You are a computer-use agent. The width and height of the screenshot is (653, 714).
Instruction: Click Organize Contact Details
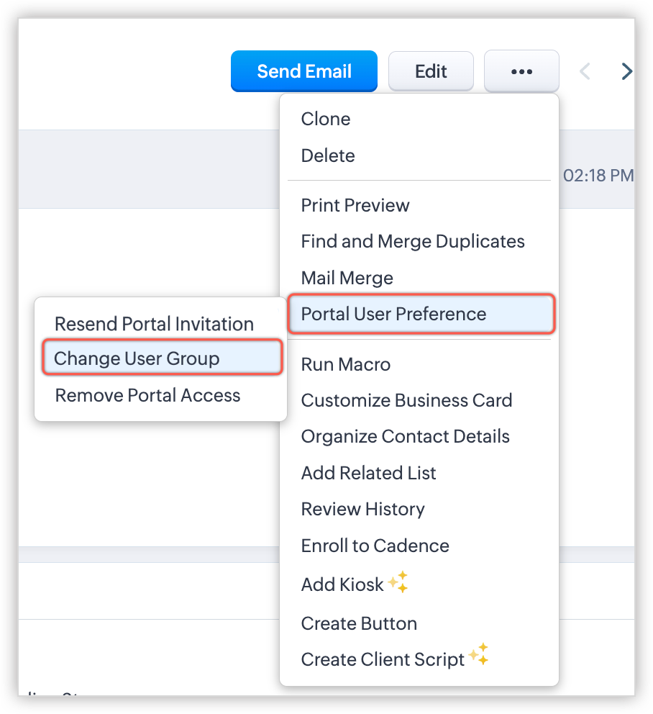pos(405,436)
